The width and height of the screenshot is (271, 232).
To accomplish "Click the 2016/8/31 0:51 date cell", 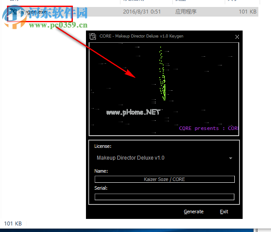I will tap(141, 12).
